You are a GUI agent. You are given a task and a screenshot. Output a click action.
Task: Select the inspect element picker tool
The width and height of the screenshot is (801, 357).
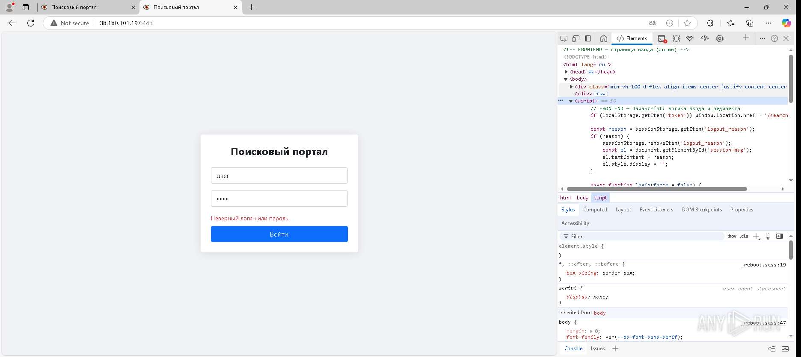click(x=564, y=38)
